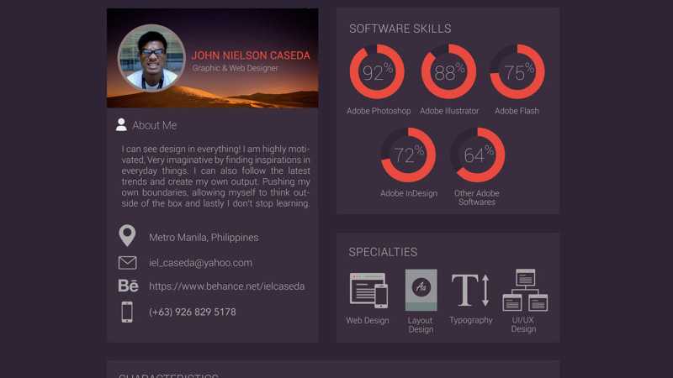Screen dimensions: 673x378
Task: Click the iel_caseda@yahoo.com email address
Action: (200, 263)
